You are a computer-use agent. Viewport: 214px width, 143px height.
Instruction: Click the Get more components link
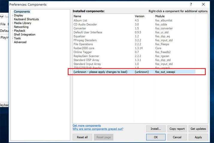pyautogui.click(x=87, y=125)
